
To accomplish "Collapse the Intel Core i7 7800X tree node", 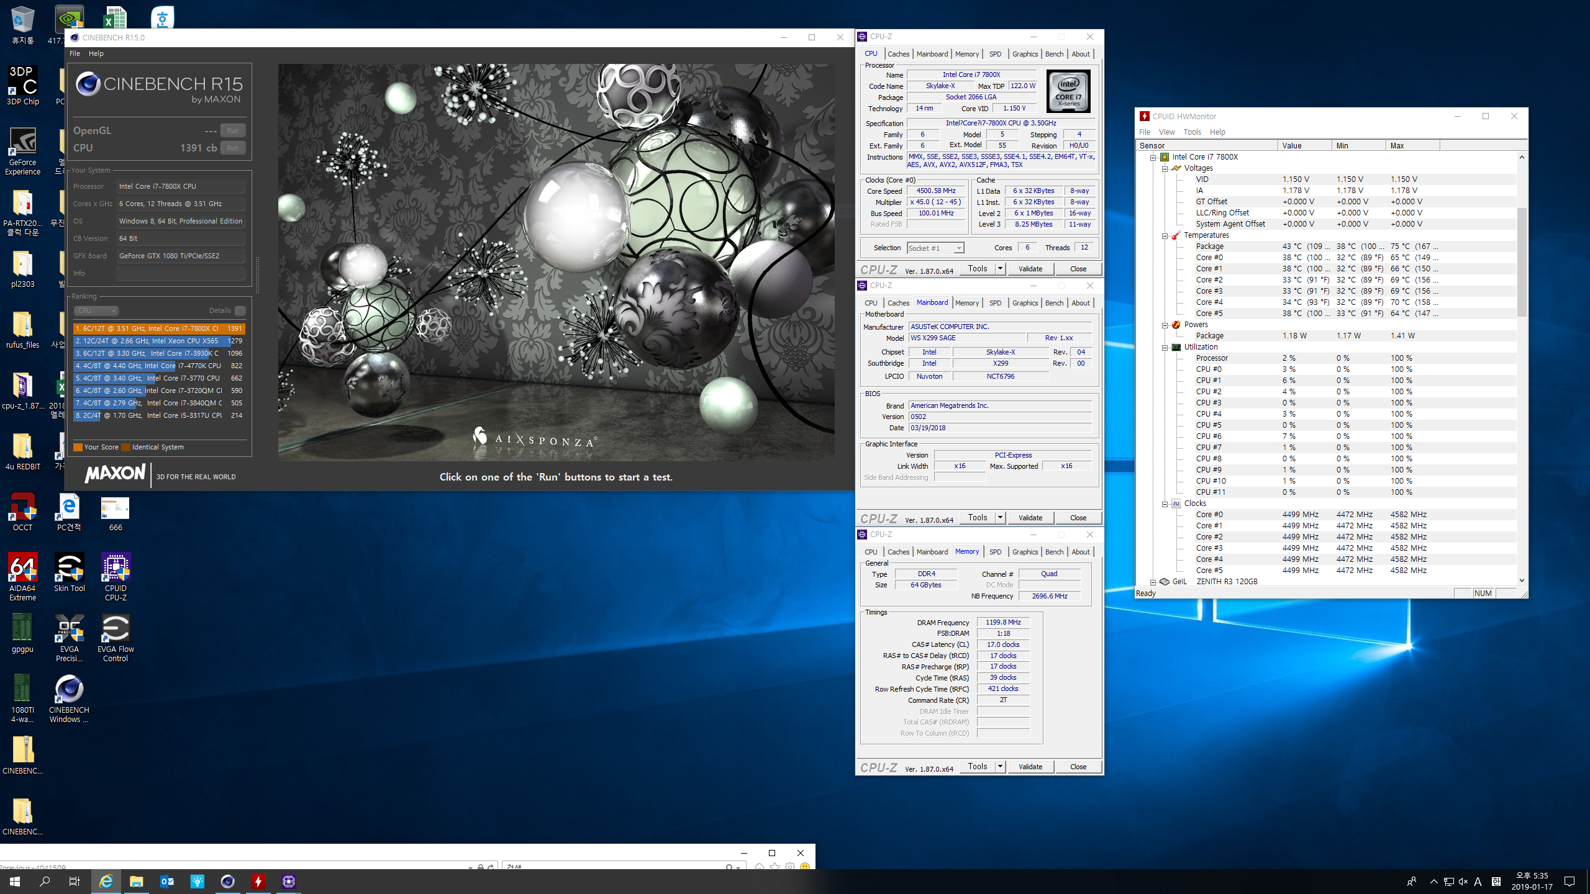I will tap(1153, 157).
